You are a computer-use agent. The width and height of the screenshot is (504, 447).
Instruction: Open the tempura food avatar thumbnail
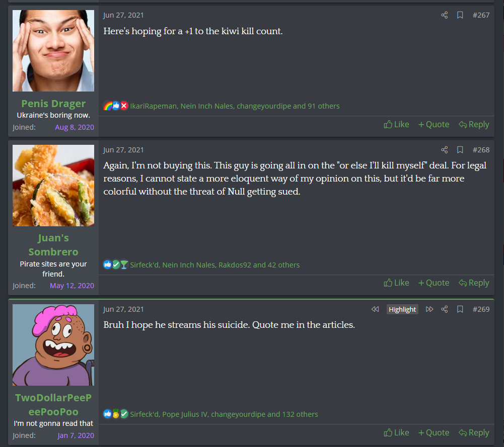click(x=53, y=186)
